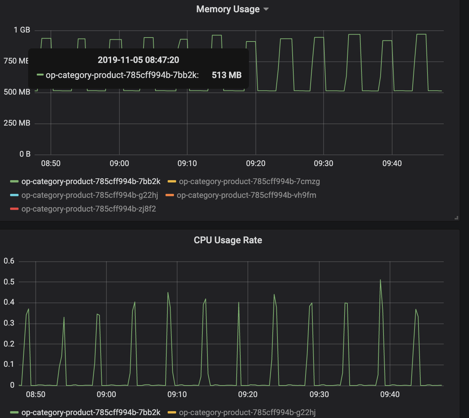Click the 0.1 label on CPU Usage axis

pyautogui.click(x=9, y=364)
